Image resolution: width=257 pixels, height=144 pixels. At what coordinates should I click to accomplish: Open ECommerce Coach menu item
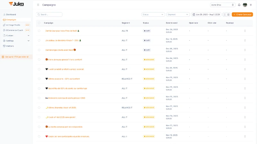point(16,30)
